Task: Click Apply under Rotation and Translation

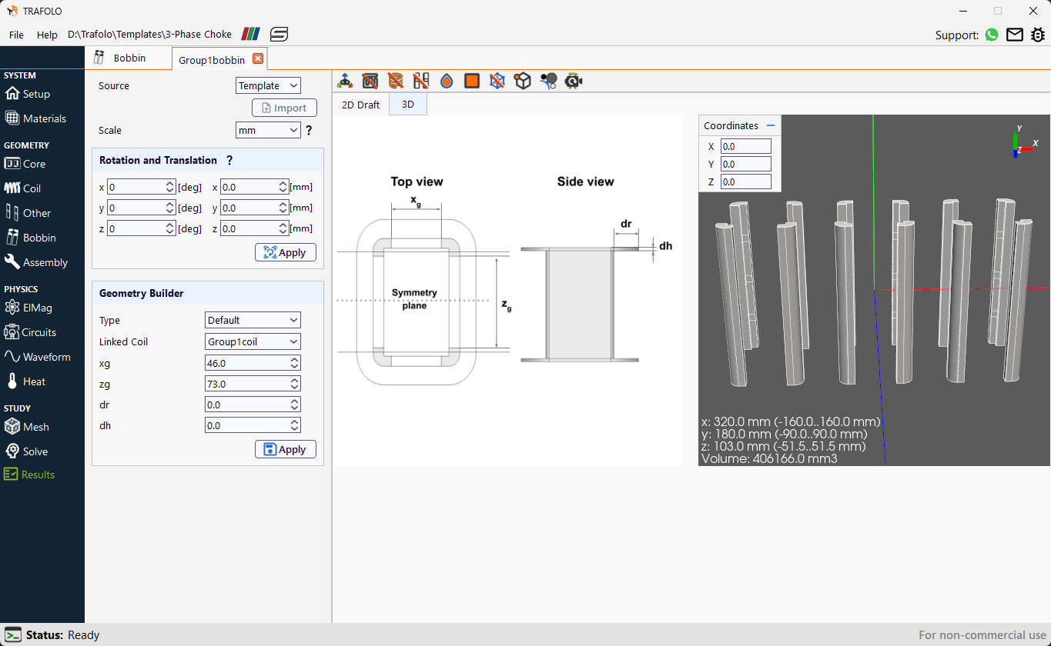Action: click(x=286, y=252)
